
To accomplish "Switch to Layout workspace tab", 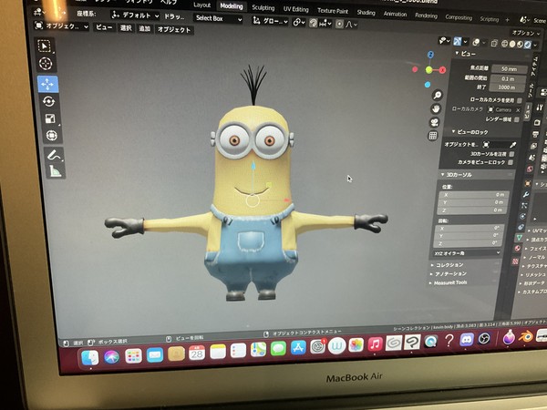I will tap(202, 5).
